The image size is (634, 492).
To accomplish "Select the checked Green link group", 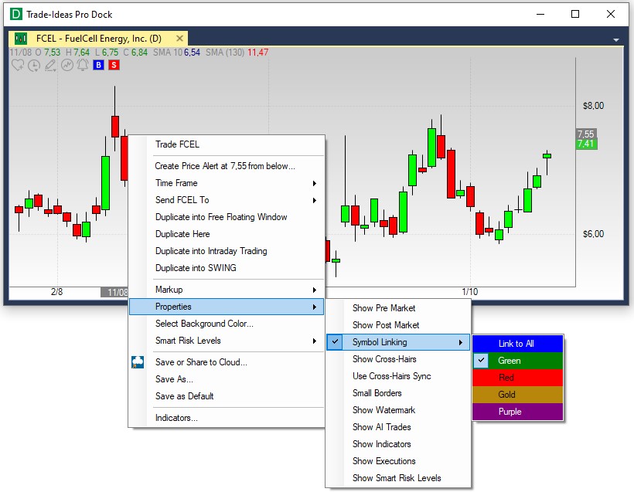I will pyautogui.click(x=517, y=361).
